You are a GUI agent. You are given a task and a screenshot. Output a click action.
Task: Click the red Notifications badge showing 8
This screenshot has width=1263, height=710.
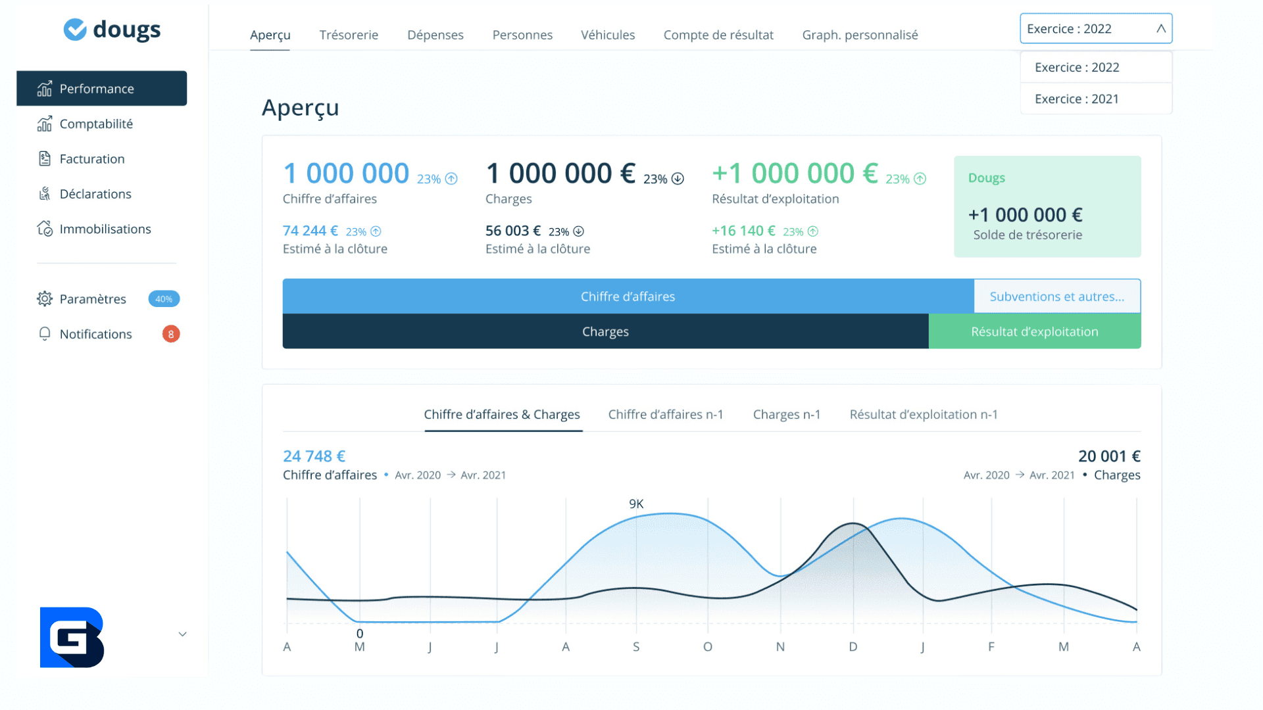tap(170, 334)
